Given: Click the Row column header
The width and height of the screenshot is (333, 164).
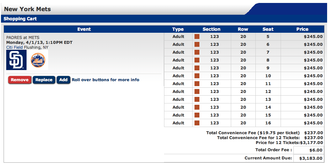Looking at the screenshot, I should 243,29.
